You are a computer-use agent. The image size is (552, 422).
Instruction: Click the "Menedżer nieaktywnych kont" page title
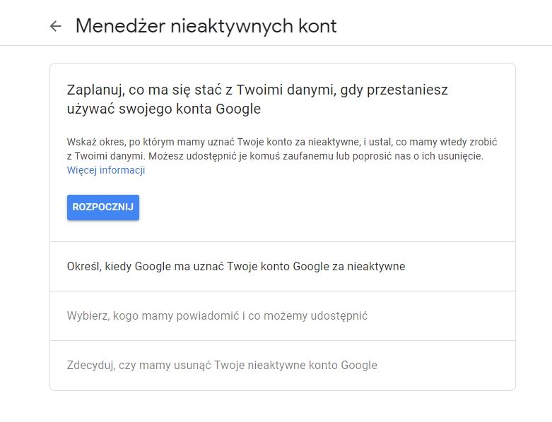click(206, 27)
